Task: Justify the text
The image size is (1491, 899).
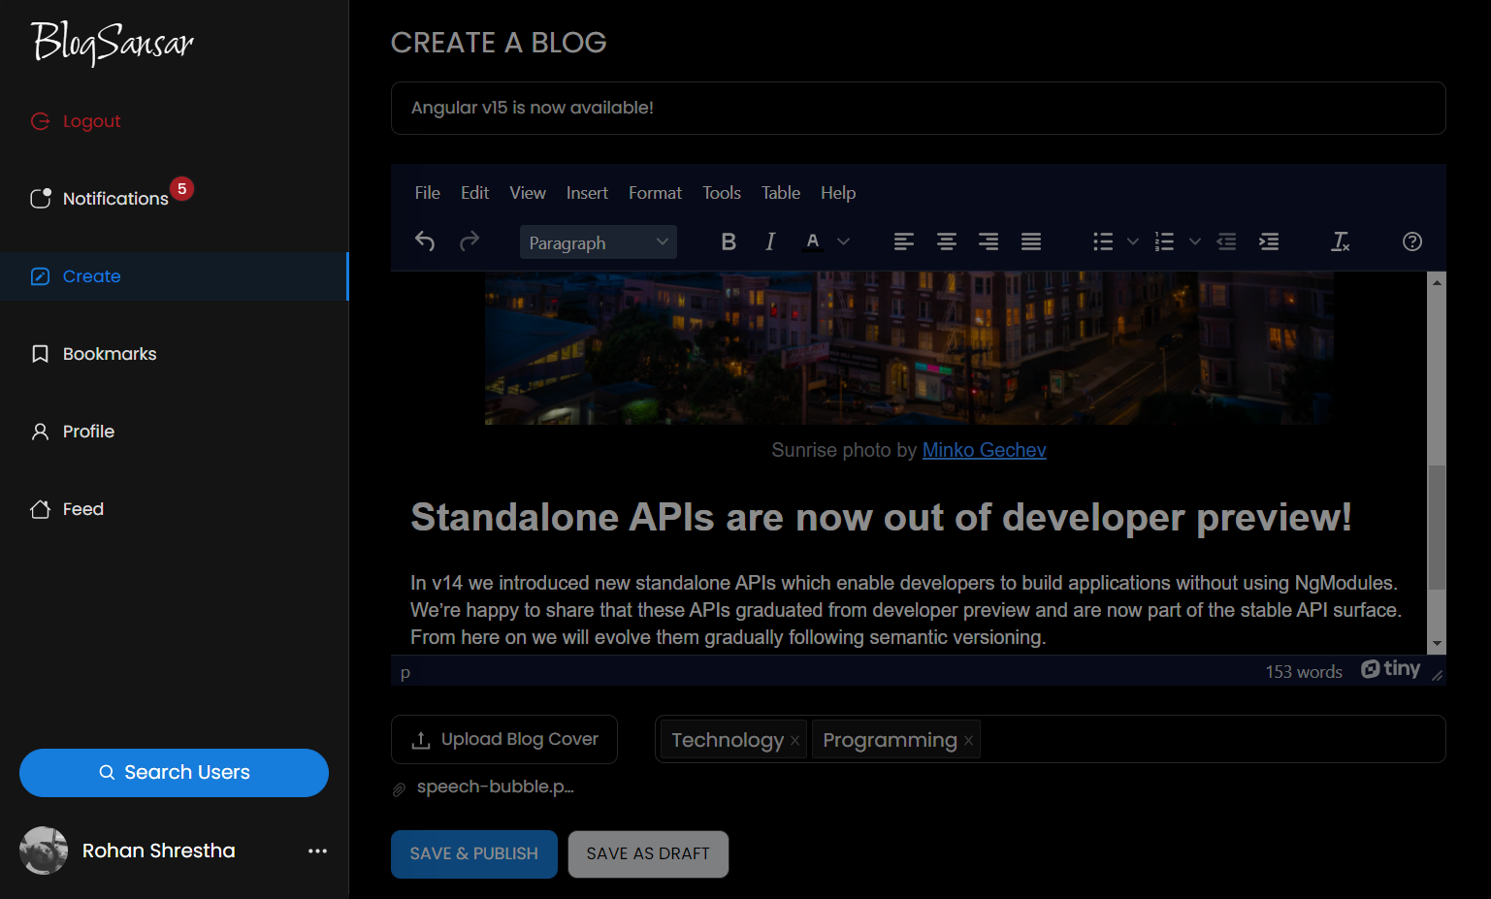Action: [x=1031, y=241]
